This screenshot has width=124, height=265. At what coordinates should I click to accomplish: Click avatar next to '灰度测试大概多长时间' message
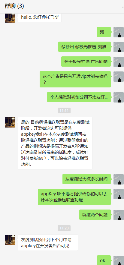[x=119, y=179]
